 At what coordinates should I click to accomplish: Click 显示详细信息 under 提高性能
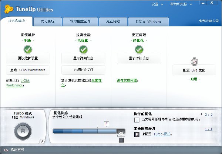pyautogui.click(x=83, y=58)
